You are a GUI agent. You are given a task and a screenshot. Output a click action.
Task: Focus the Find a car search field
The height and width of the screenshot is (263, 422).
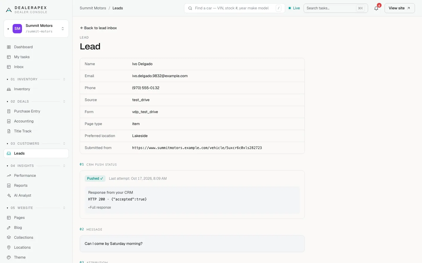234,8
